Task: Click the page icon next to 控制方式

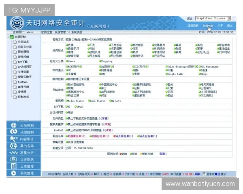Action: tap(15, 97)
